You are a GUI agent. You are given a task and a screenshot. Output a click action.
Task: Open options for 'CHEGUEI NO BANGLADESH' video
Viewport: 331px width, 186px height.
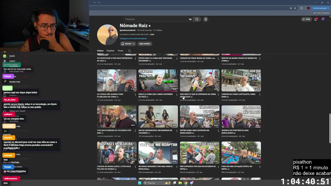point(135,167)
